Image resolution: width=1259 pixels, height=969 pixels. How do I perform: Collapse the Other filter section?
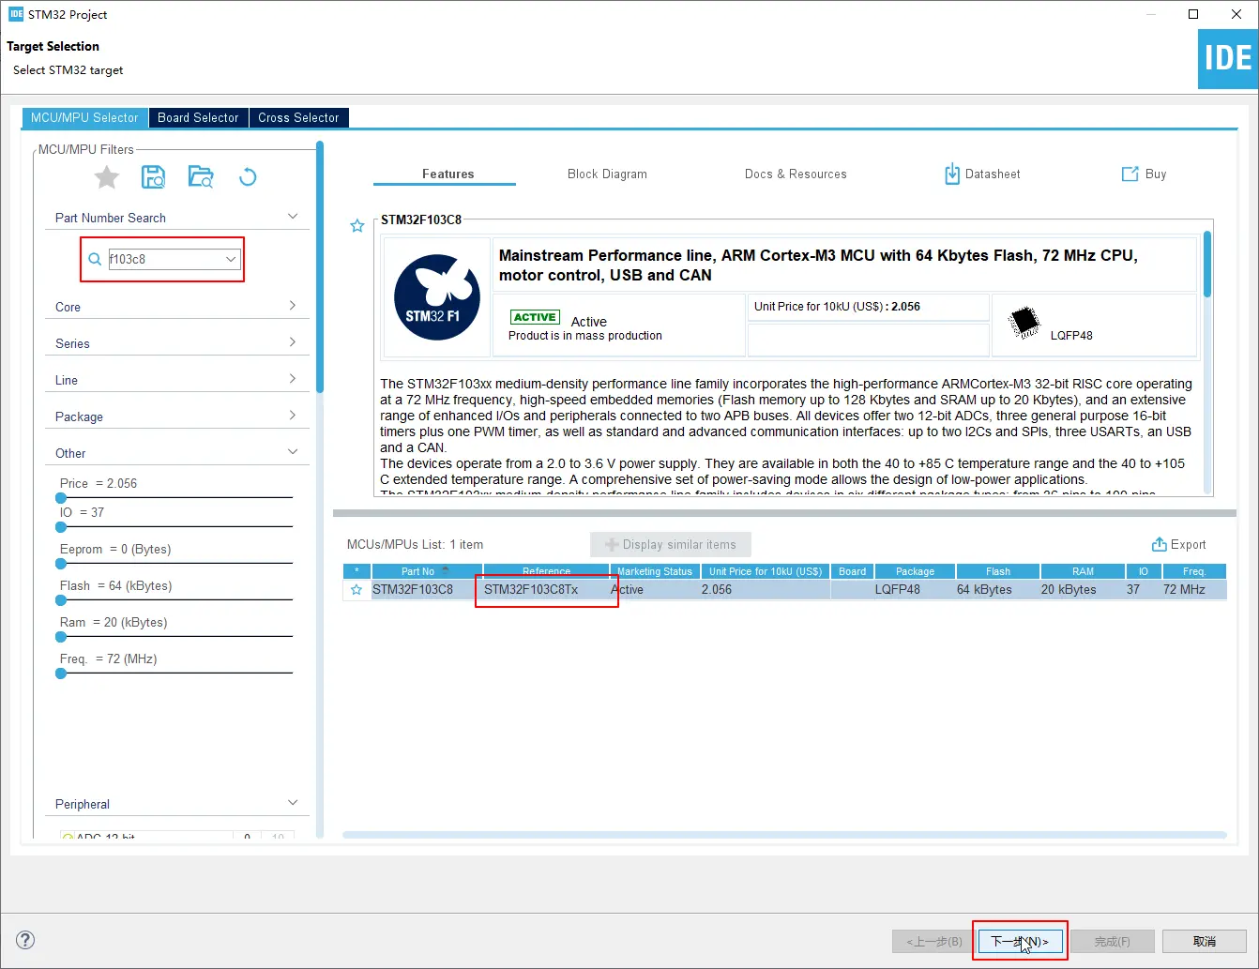(293, 452)
